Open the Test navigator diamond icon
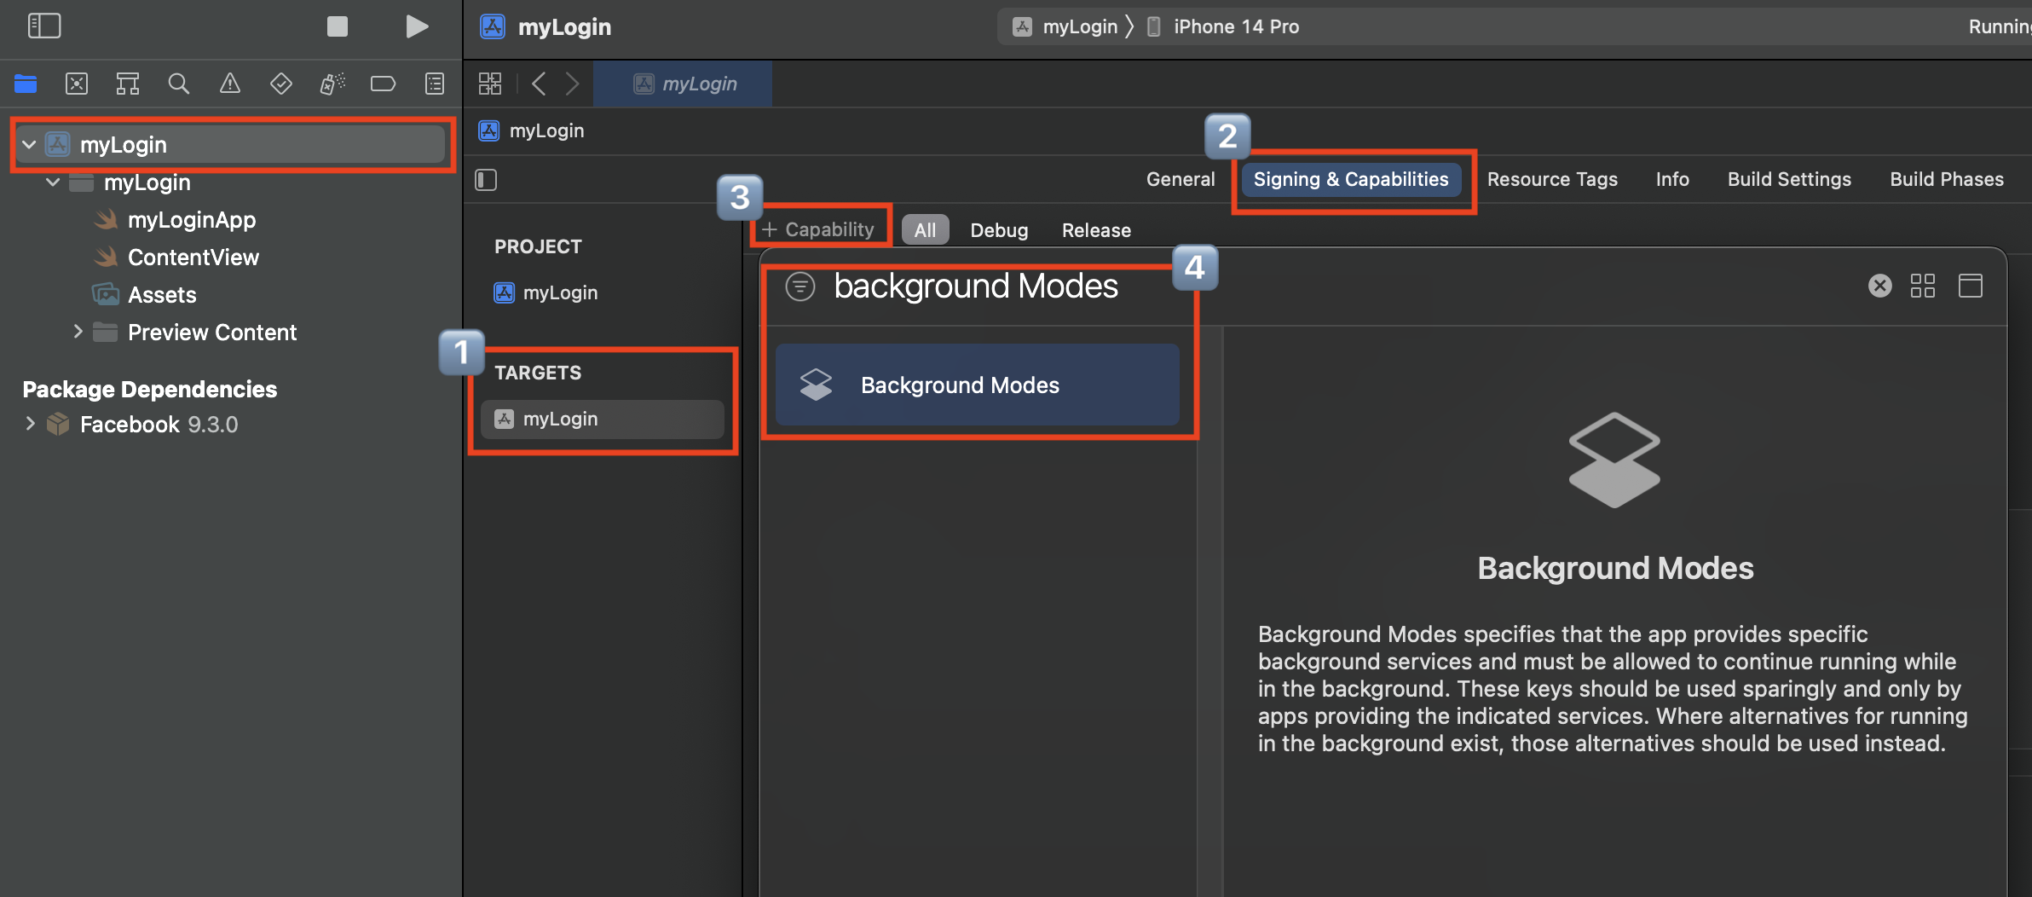2032x897 pixels. (x=281, y=84)
